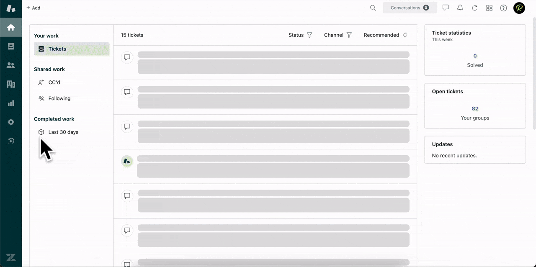Open Admin gear icon in sidebar
536x267 pixels.
tap(11, 122)
